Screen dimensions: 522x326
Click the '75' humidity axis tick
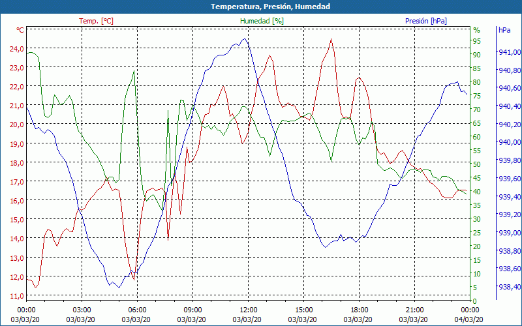point(477,96)
